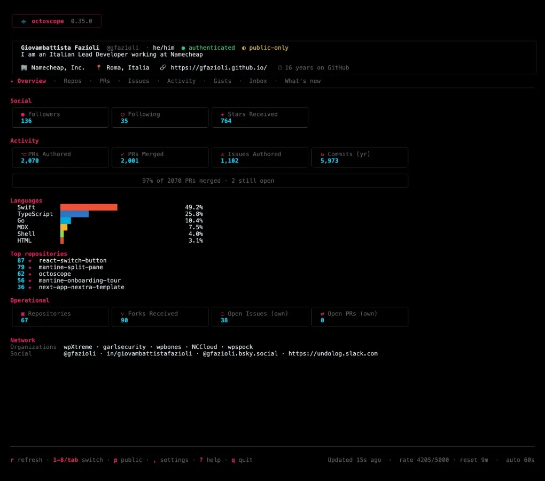Click the wpbones organization
This screenshot has height=481, width=545.
tap(168, 347)
